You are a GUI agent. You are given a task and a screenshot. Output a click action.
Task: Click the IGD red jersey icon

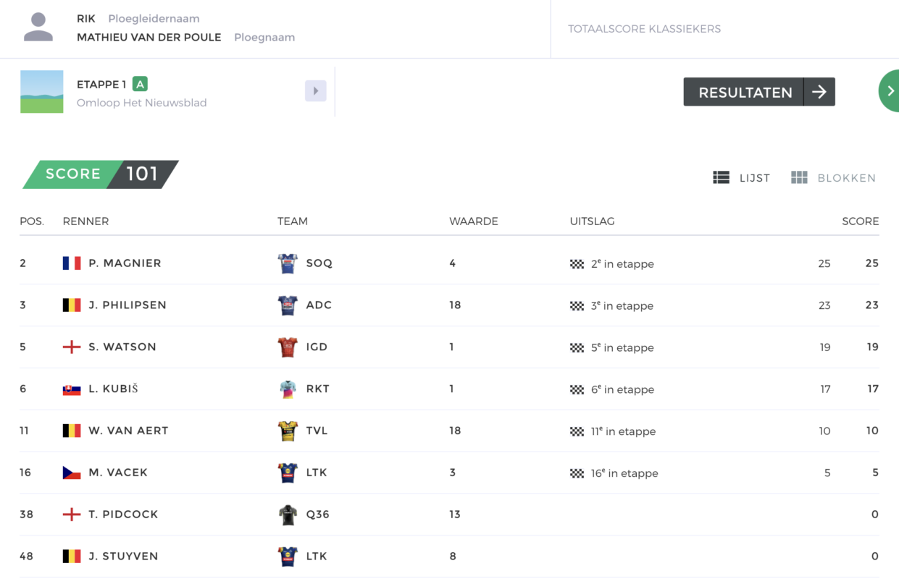tap(288, 347)
